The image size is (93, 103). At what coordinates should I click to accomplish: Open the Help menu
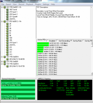(53, 4)
